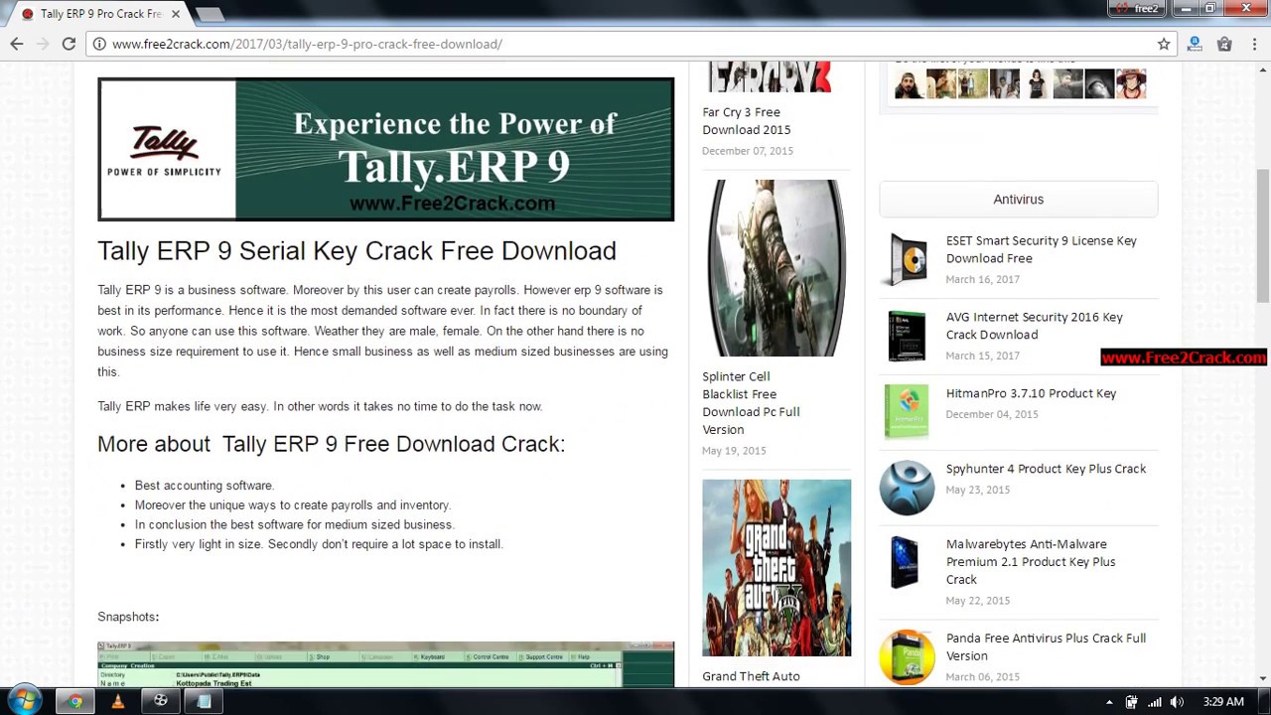Open the Chrome three-dot menu
The image size is (1271, 715).
click(x=1254, y=44)
